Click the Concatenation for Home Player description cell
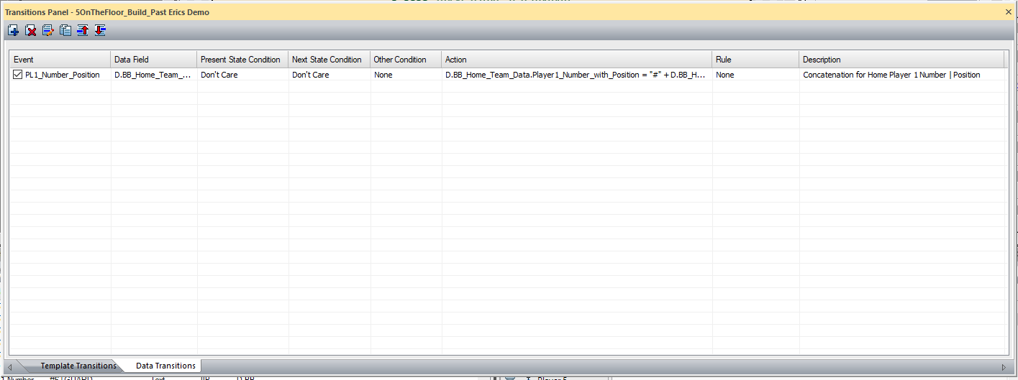 [x=891, y=75]
